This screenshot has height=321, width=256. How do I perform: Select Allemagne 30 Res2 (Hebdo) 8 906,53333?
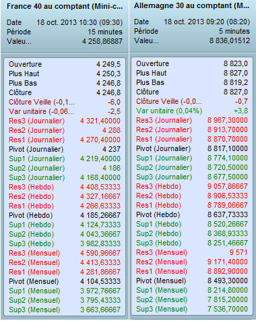point(192,196)
